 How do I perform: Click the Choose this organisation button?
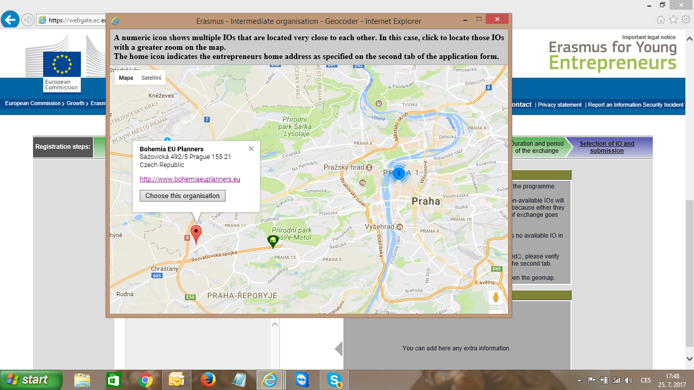(x=182, y=196)
